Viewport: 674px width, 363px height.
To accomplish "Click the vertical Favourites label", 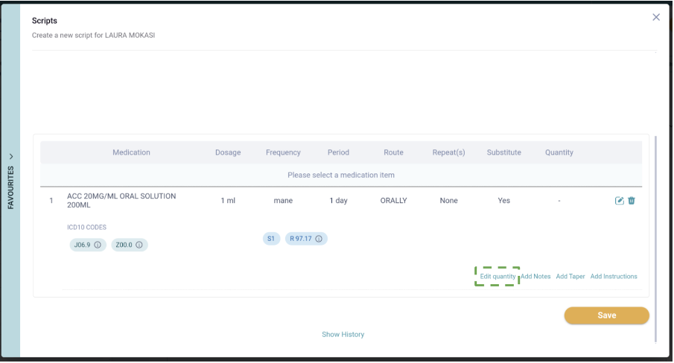I will [10, 188].
